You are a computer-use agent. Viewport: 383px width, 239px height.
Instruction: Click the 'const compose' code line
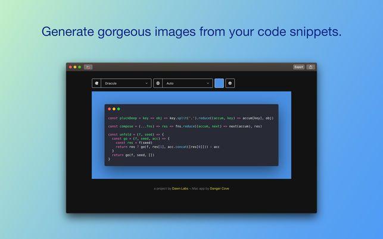(x=185, y=126)
